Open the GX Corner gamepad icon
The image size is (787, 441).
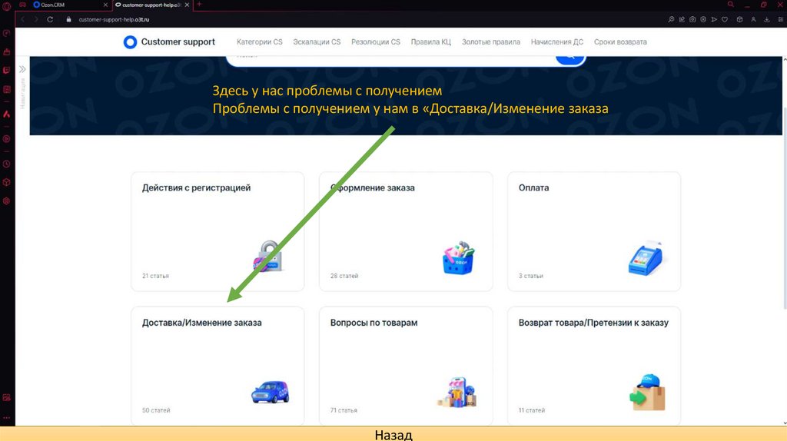pyautogui.click(x=22, y=5)
